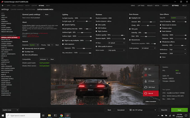Select the Pure weather preset
Screen dimensions: 190x118
pyautogui.click(x=151, y=75)
